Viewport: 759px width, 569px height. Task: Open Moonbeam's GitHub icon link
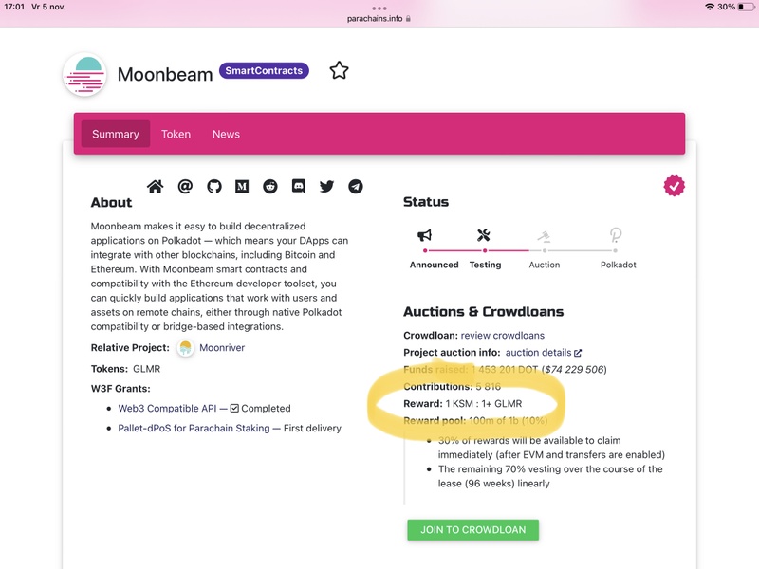pyautogui.click(x=213, y=187)
